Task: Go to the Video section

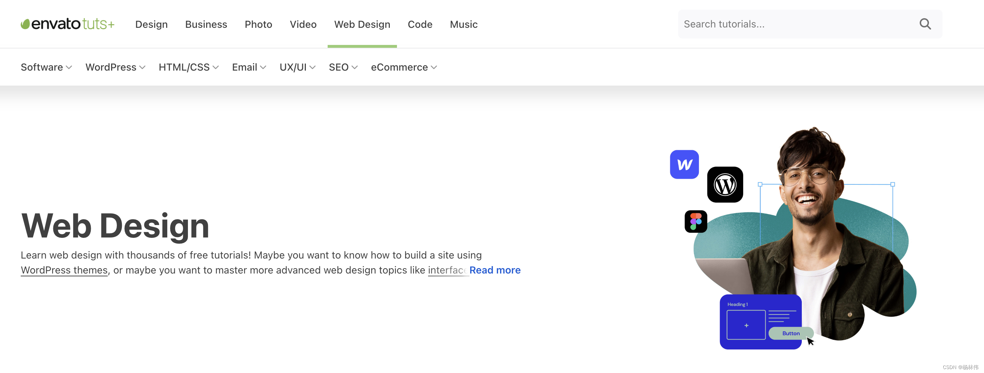Action: tap(303, 24)
